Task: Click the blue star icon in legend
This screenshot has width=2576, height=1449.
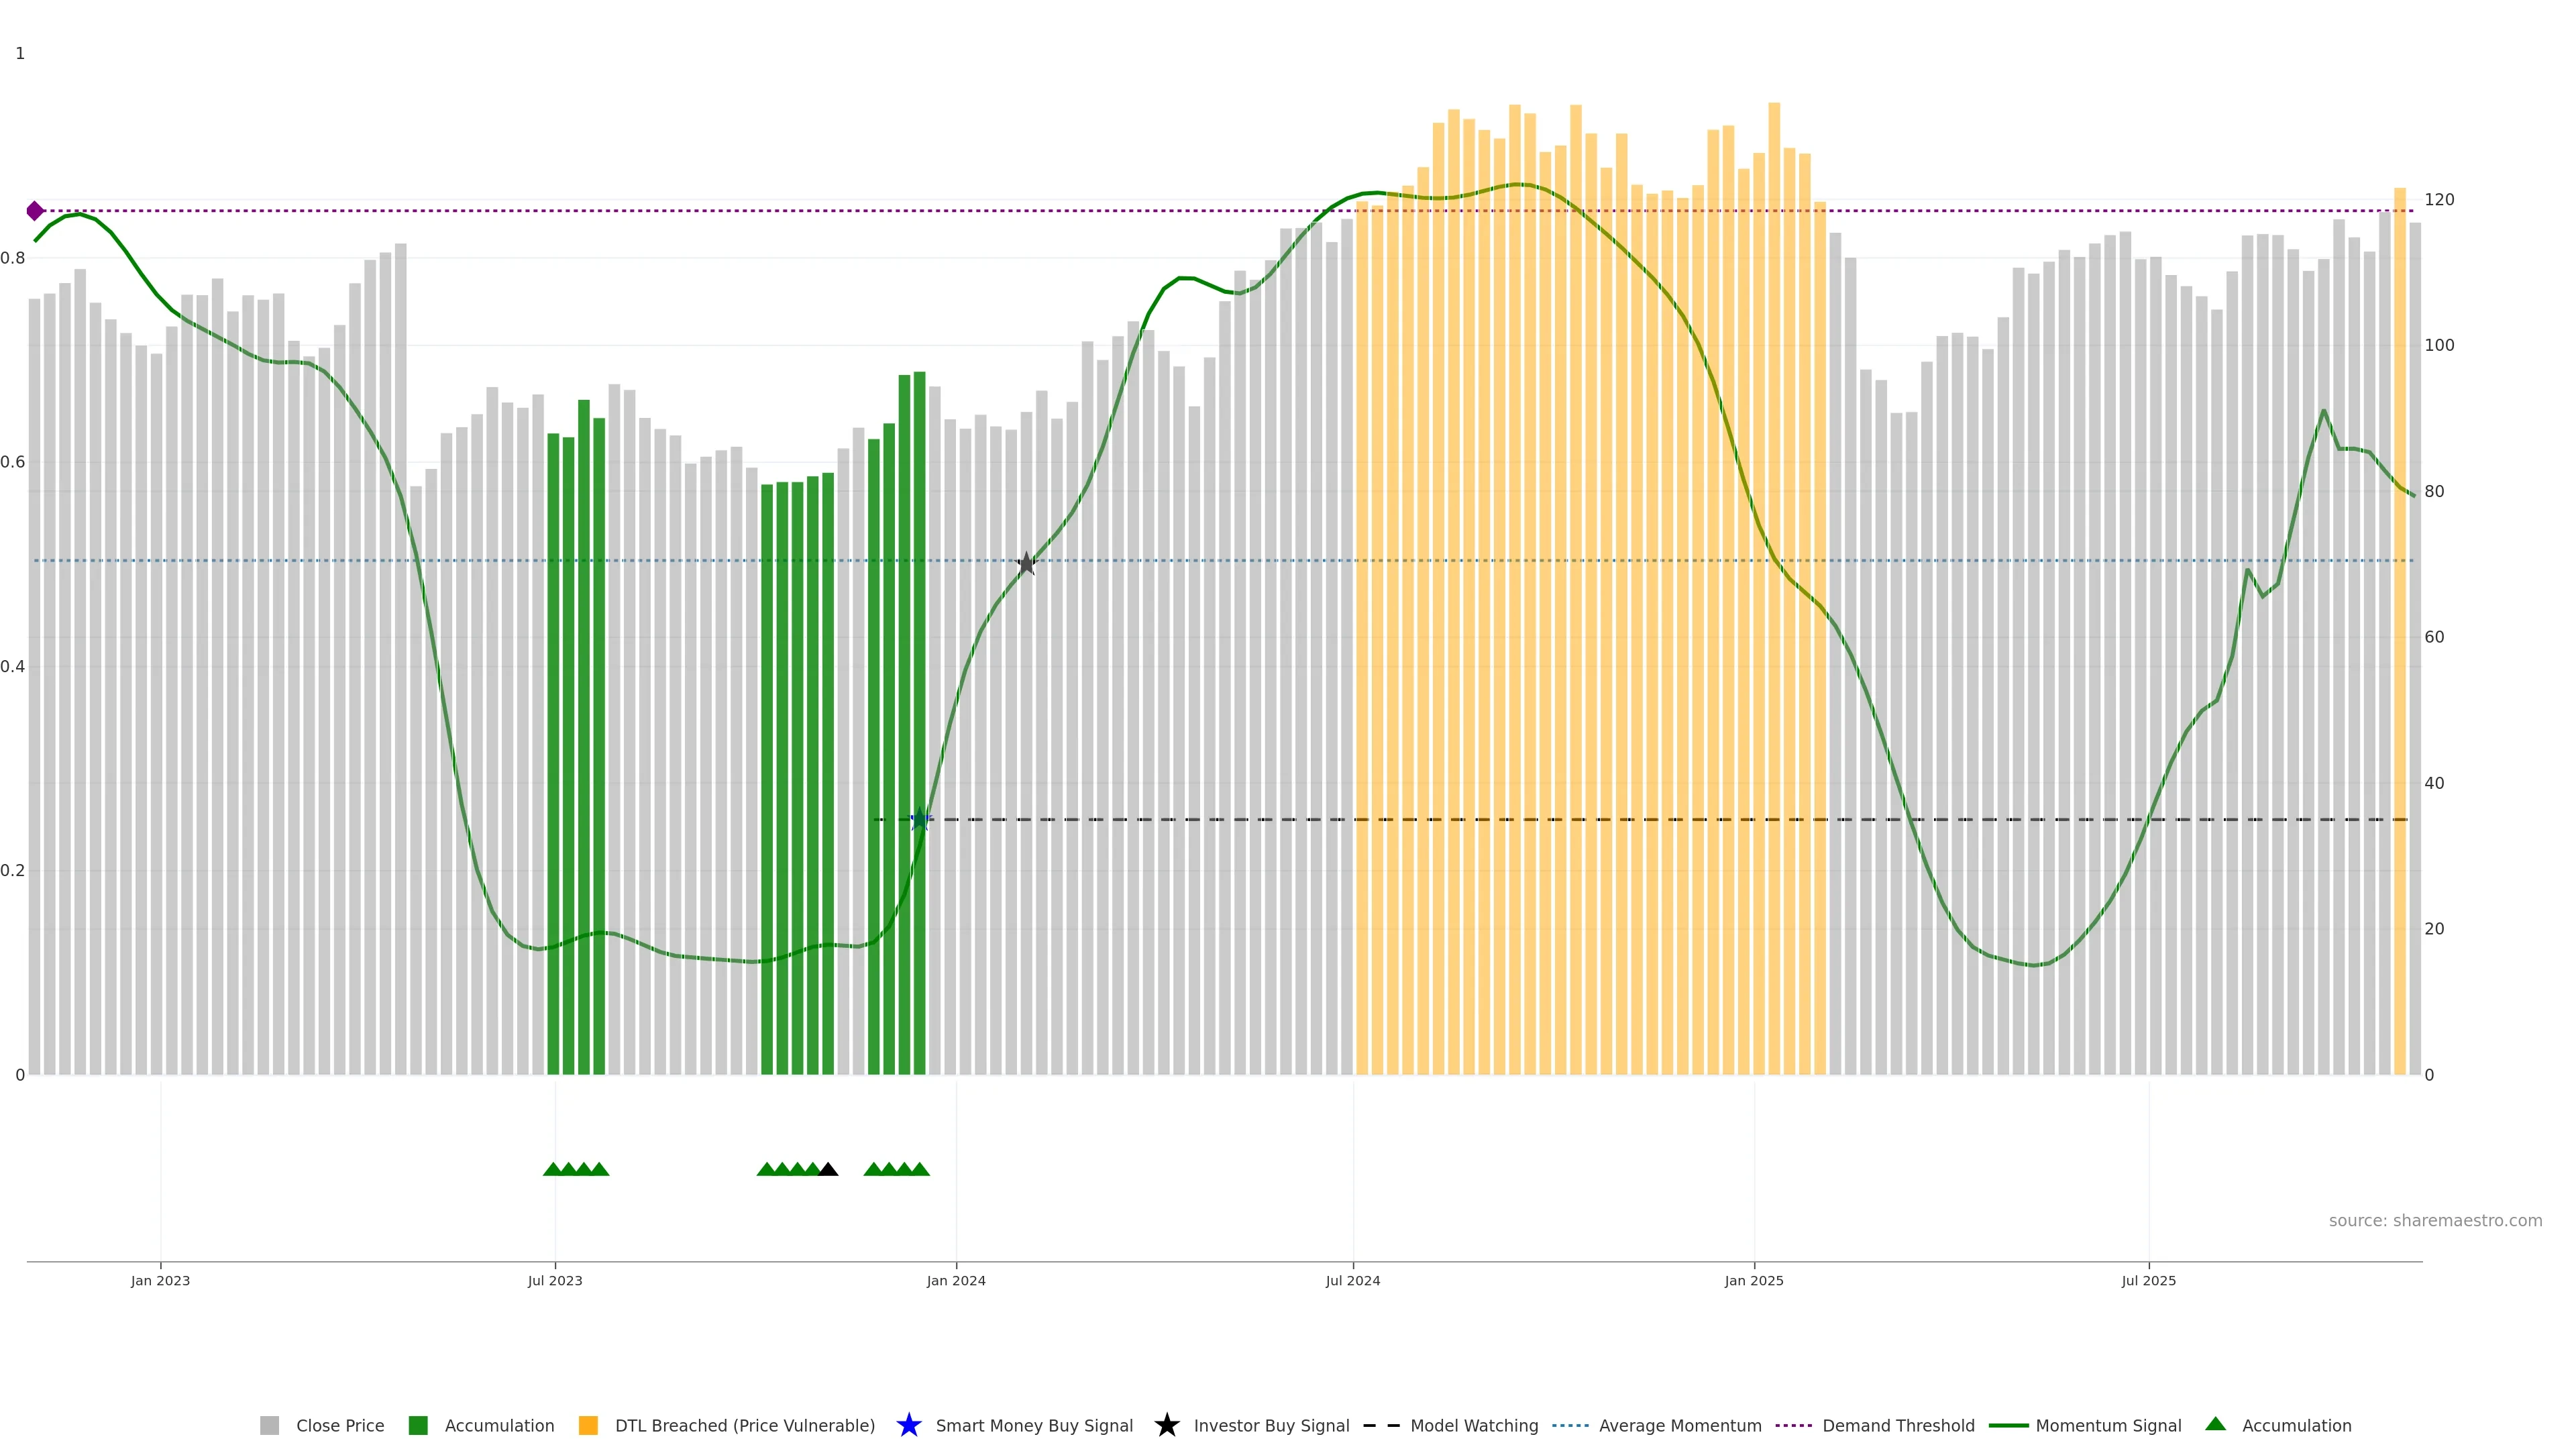Action: pos(909,1426)
